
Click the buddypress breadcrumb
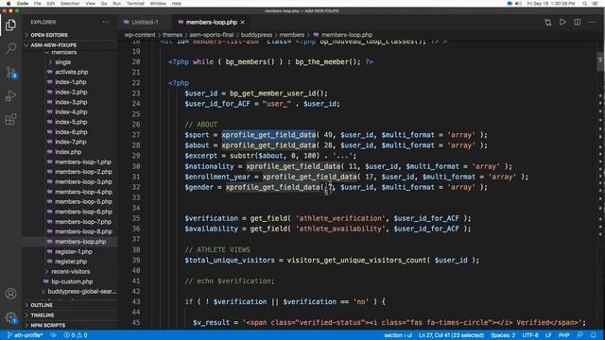pyautogui.click(x=256, y=35)
